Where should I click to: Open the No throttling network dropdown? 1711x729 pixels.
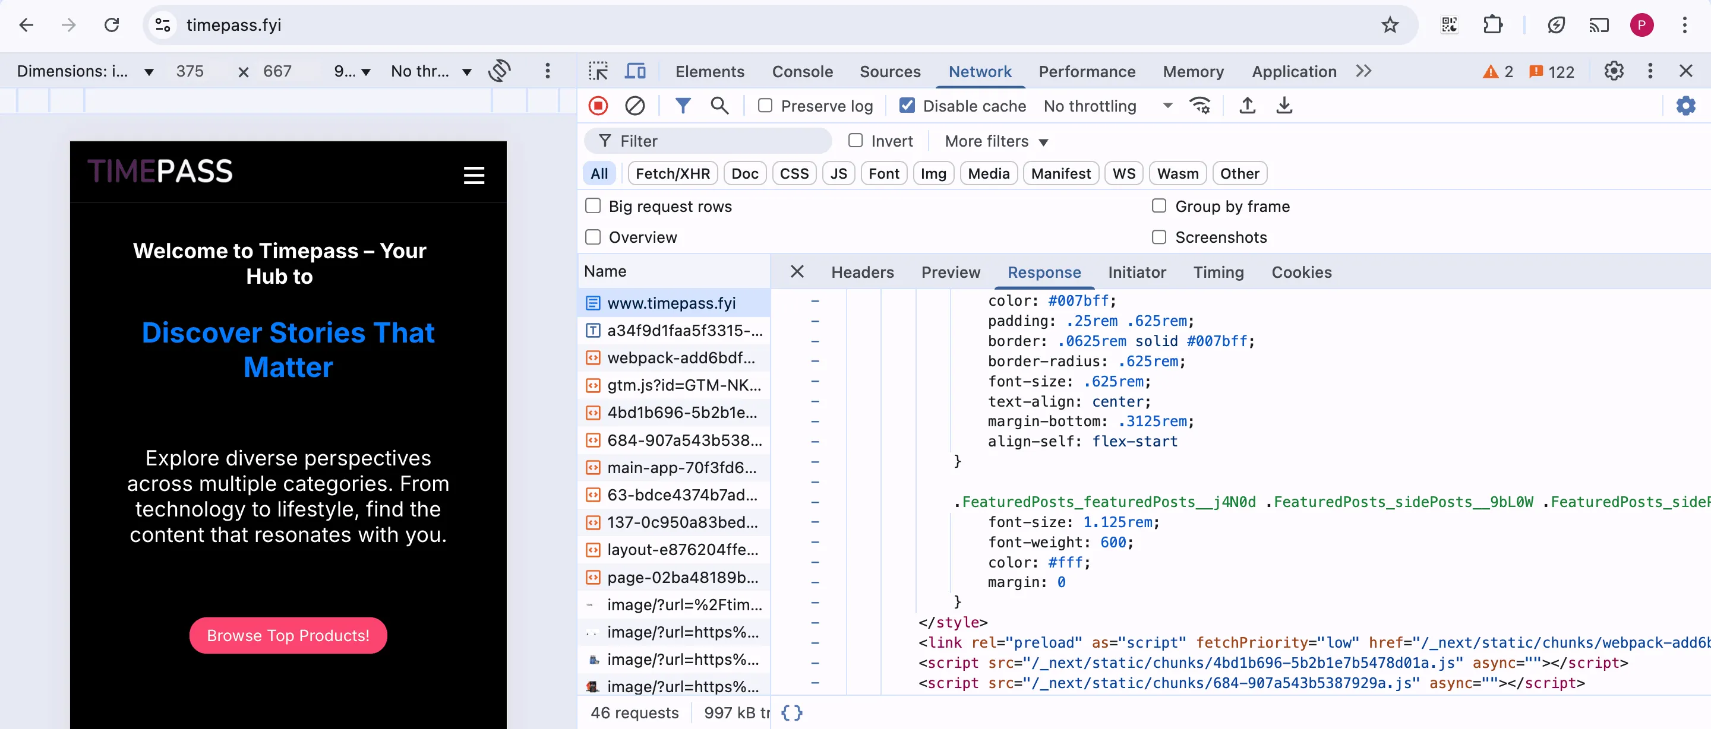[x=1107, y=106]
